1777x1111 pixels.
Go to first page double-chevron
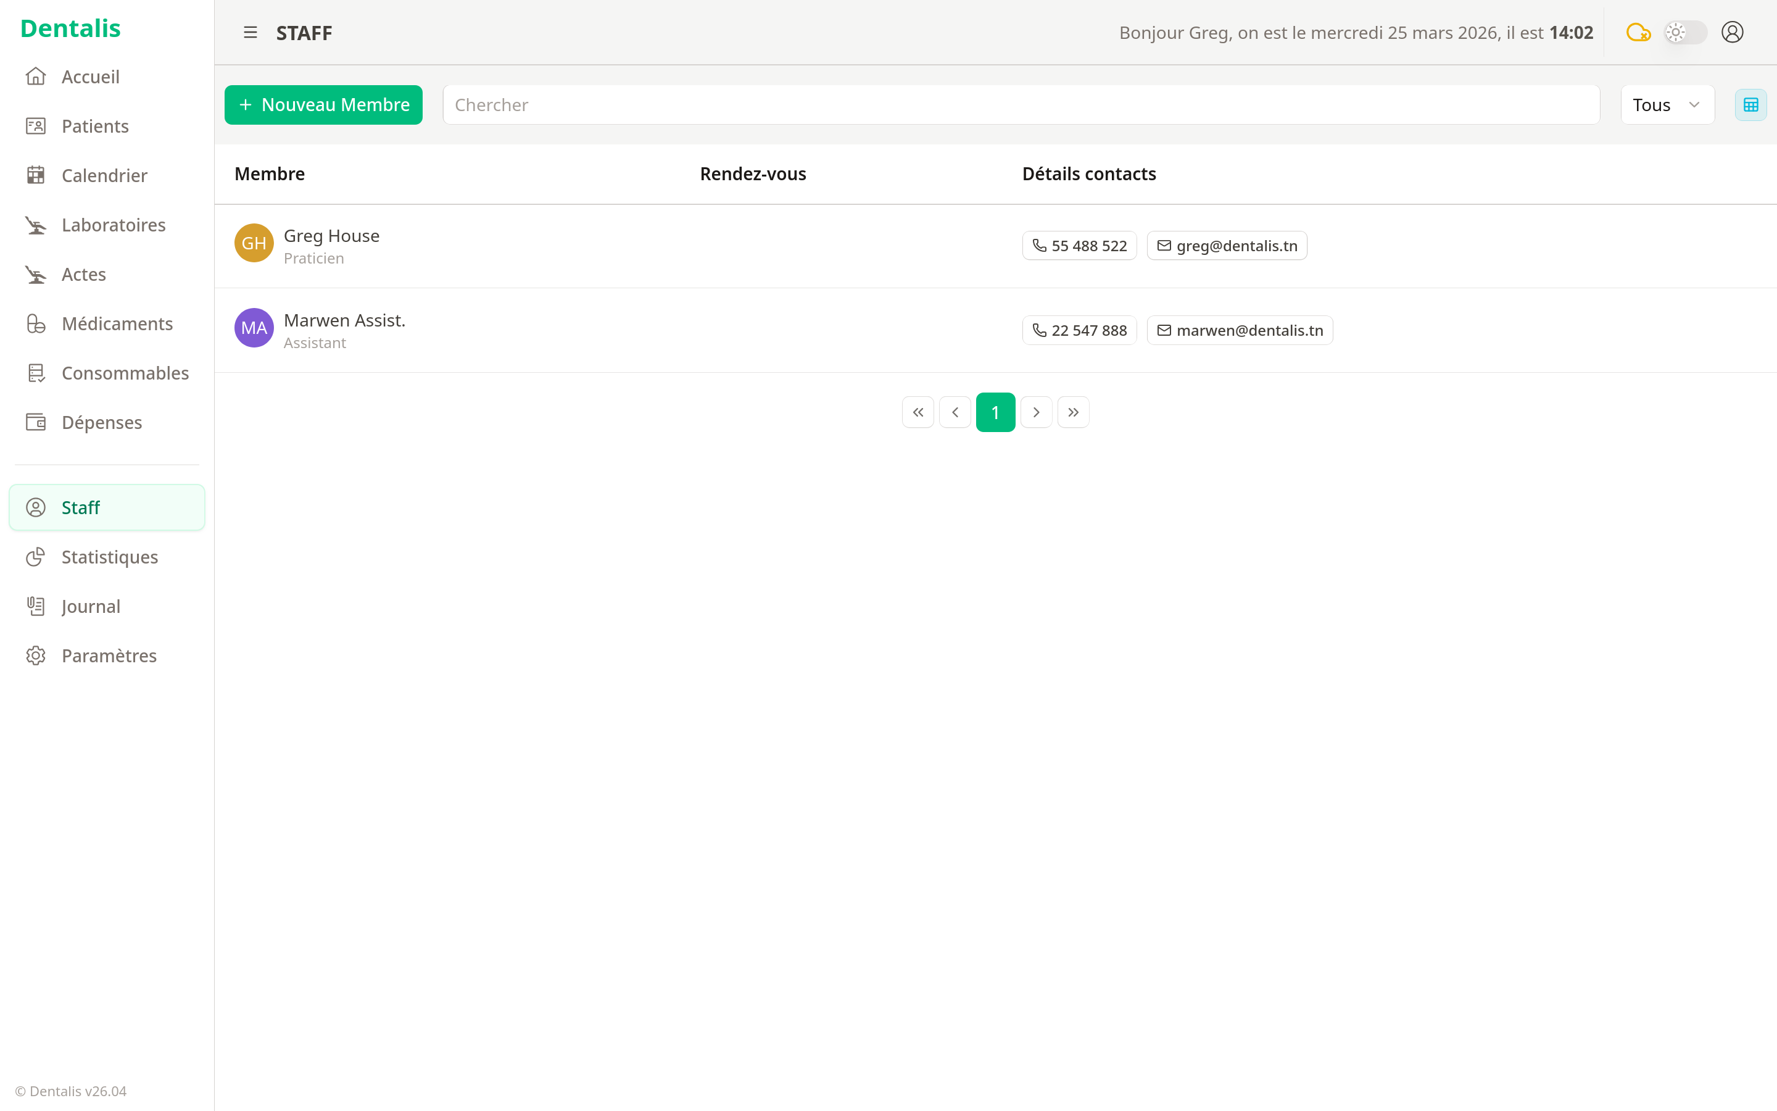[918, 412]
